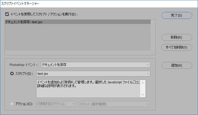
Task: Open the test.jsx script dropdown
Action: coord(93,74)
